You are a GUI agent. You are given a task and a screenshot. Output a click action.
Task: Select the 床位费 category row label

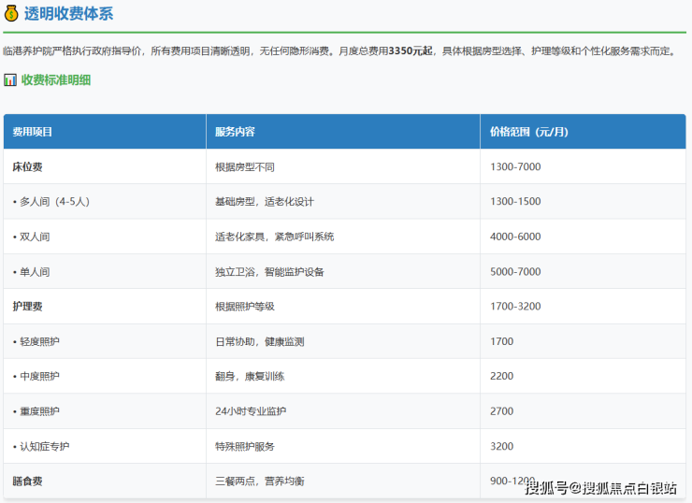point(27,166)
